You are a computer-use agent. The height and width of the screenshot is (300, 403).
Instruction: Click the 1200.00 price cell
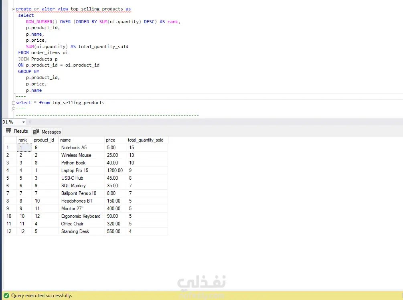[x=115, y=170]
